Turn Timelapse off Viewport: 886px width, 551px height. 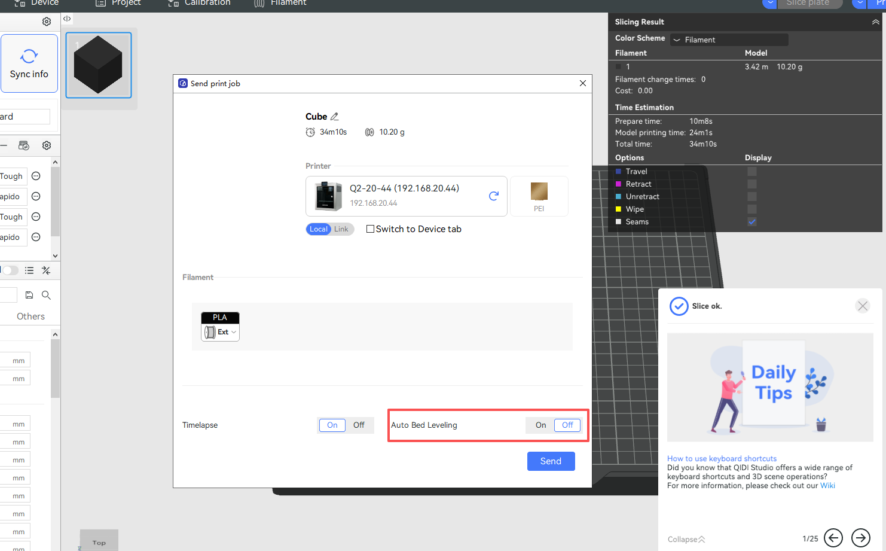[x=359, y=425]
